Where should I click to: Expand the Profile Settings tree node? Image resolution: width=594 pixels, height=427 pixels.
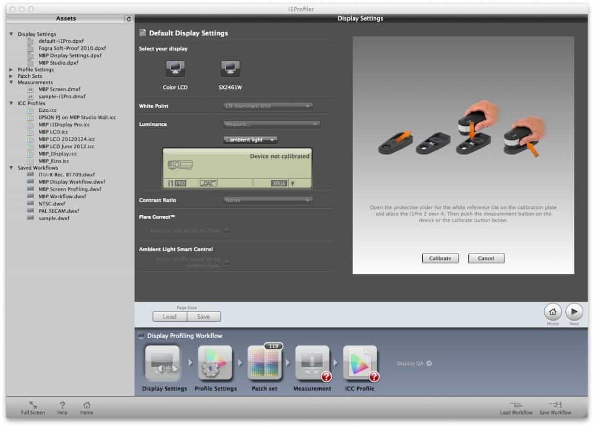11,70
